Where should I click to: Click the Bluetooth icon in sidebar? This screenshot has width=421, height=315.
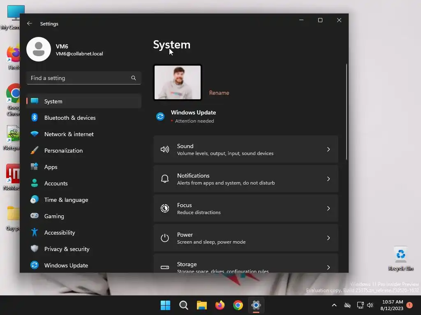[35, 117]
